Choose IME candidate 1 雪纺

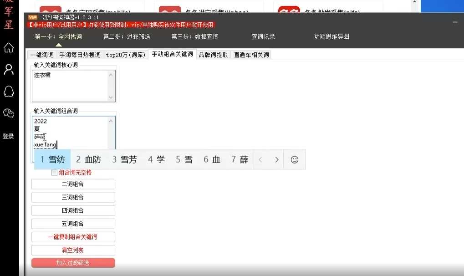click(53, 159)
